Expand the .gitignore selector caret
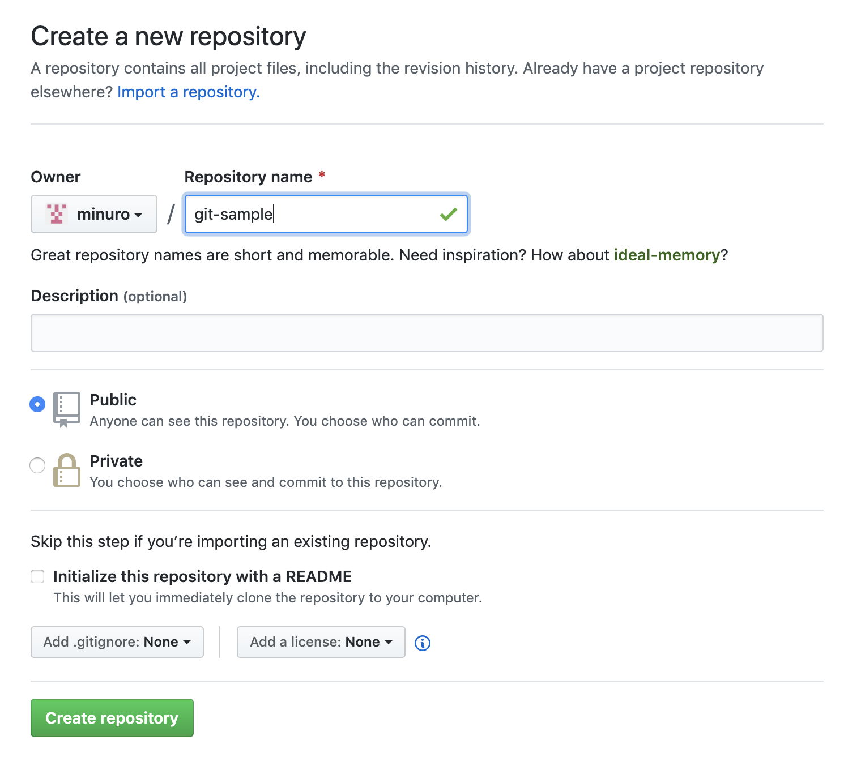 tap(187, 642)
